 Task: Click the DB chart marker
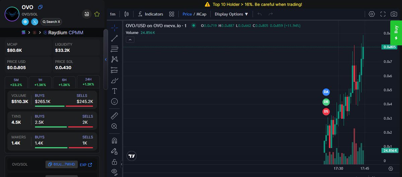pos(326,102)
